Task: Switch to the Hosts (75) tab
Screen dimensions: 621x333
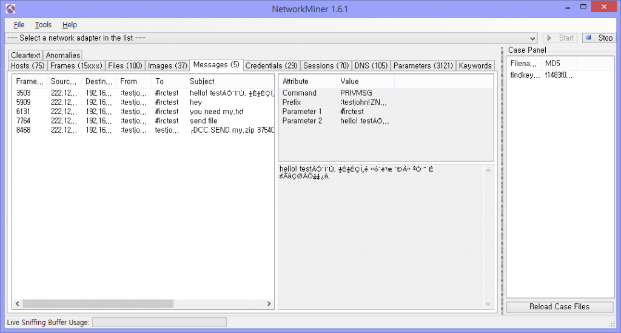Action: point(28,66)
